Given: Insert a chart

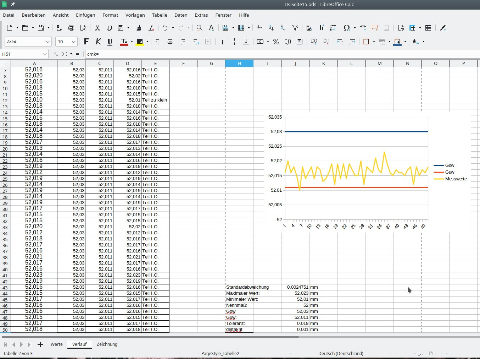Looking at the screenshot, I should tap(321, 28).
